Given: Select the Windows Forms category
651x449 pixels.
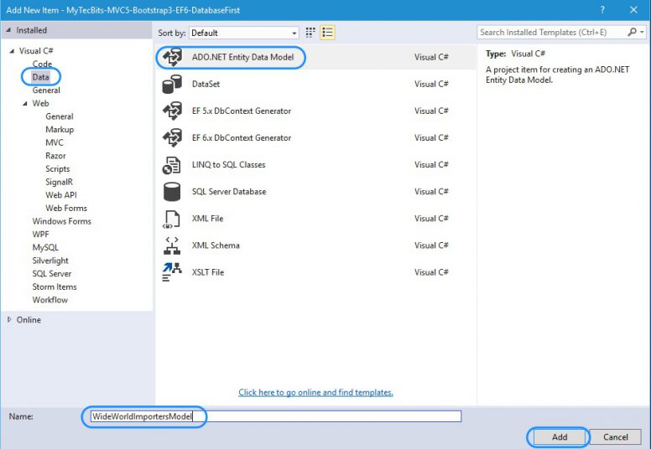Looking at the screenshot, I should [x=62, y=221].
